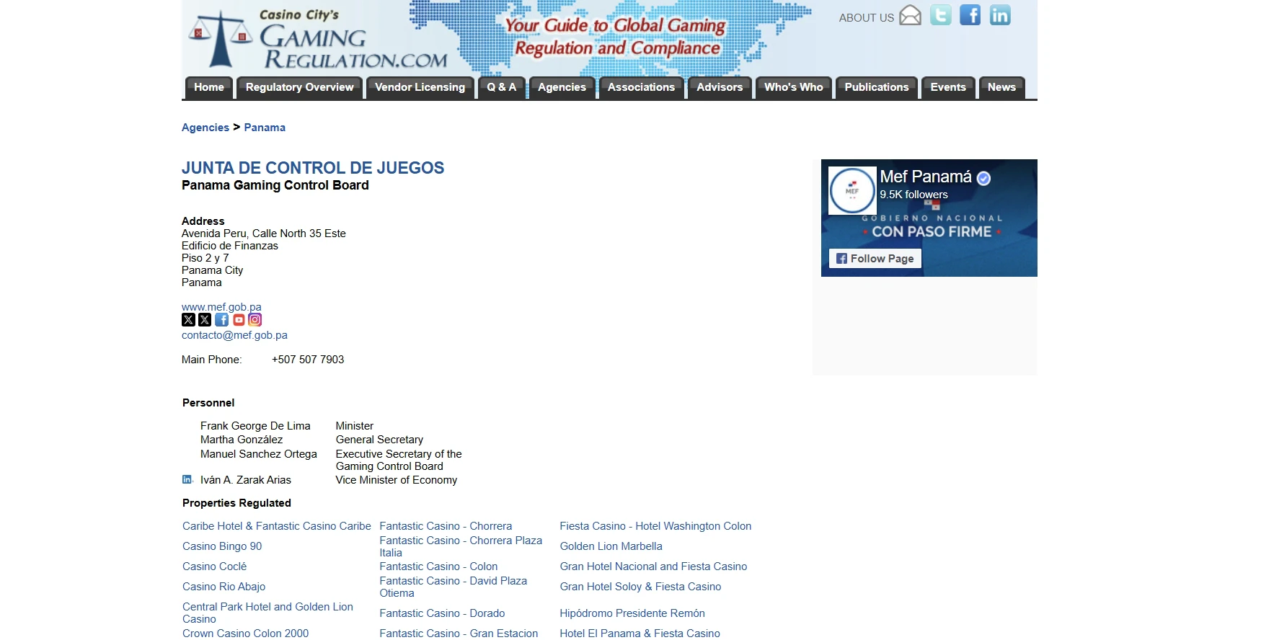1274x640 pixels.
Task: Open the Regulatory Overview nav tab
Action: [300, 87]
